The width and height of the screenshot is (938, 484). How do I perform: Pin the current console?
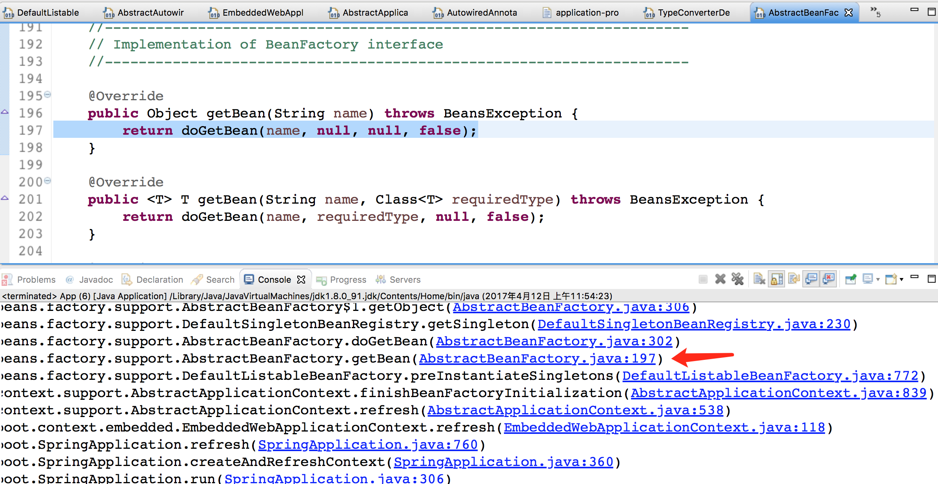pos(851,279)
